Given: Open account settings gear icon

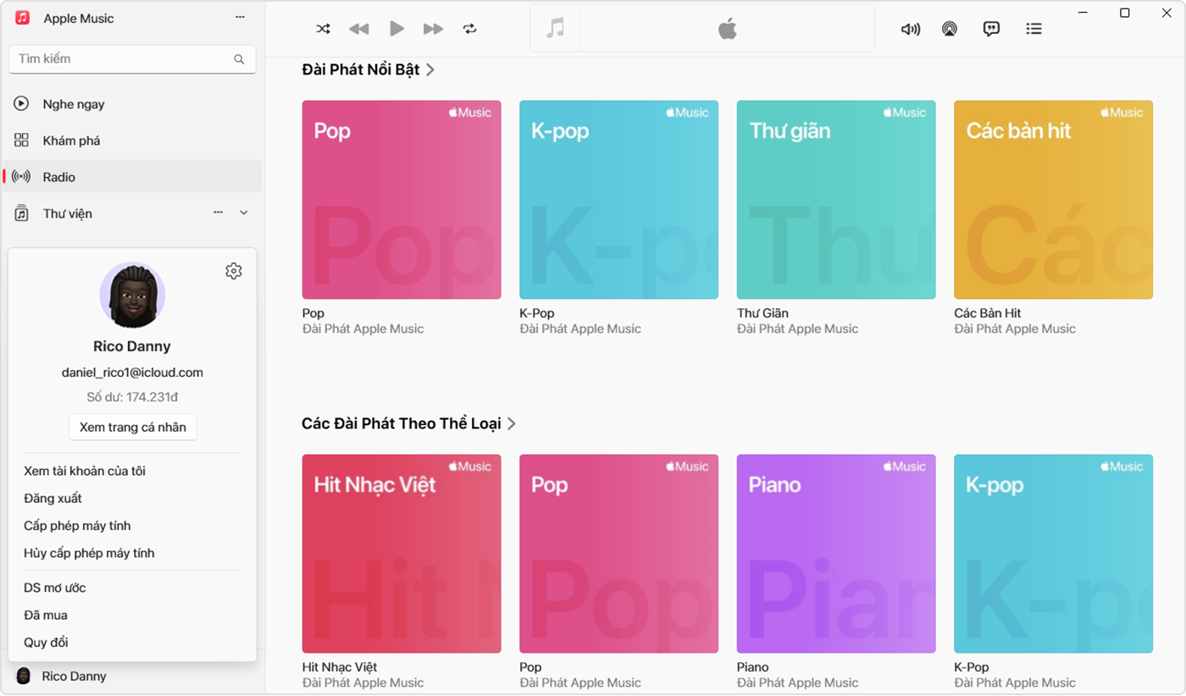Looking at the screenshot, I should (x=234, y=271).
